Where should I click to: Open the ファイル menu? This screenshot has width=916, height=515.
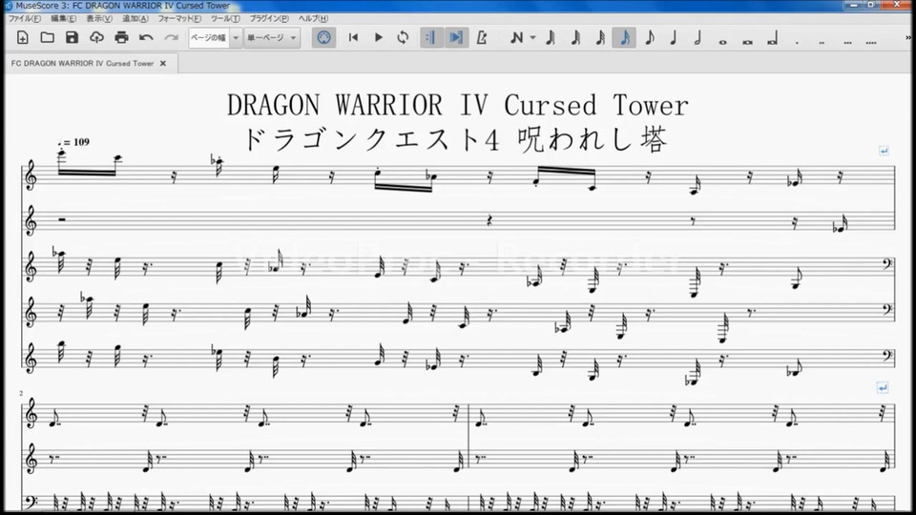click(x=24, y=18)
